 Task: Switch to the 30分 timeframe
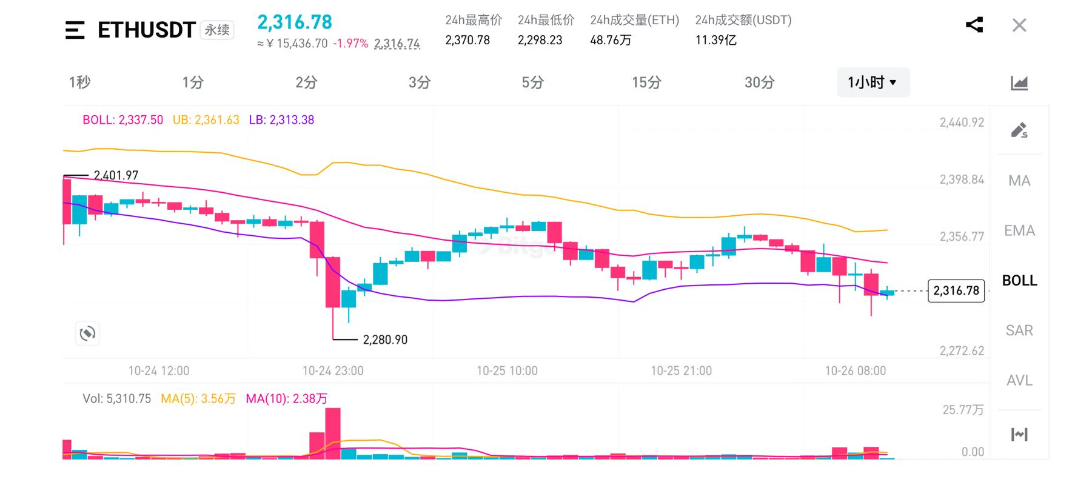(x=760, y=82)
